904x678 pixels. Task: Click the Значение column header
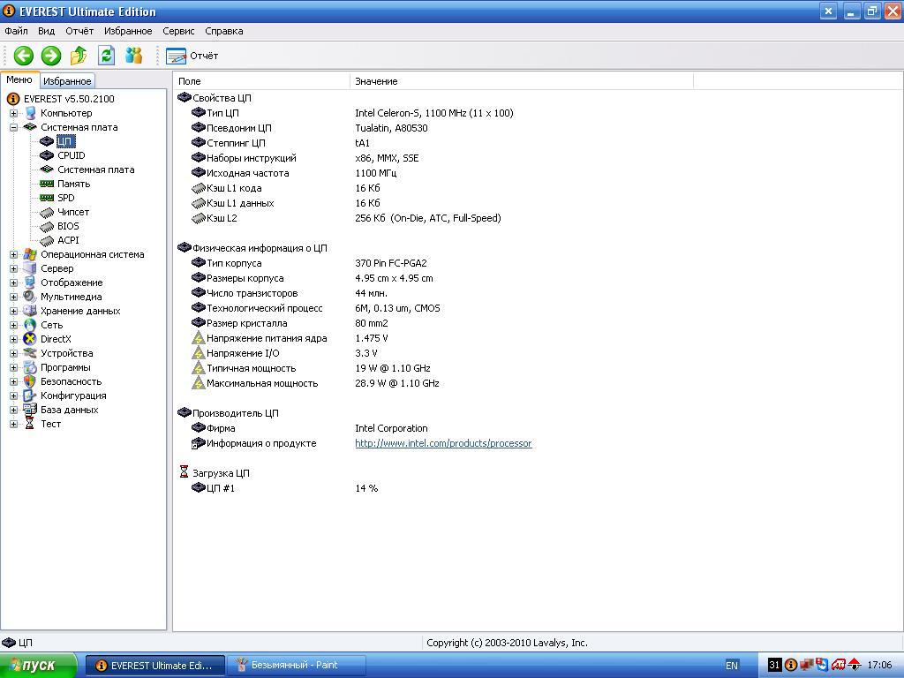(521, 81)
